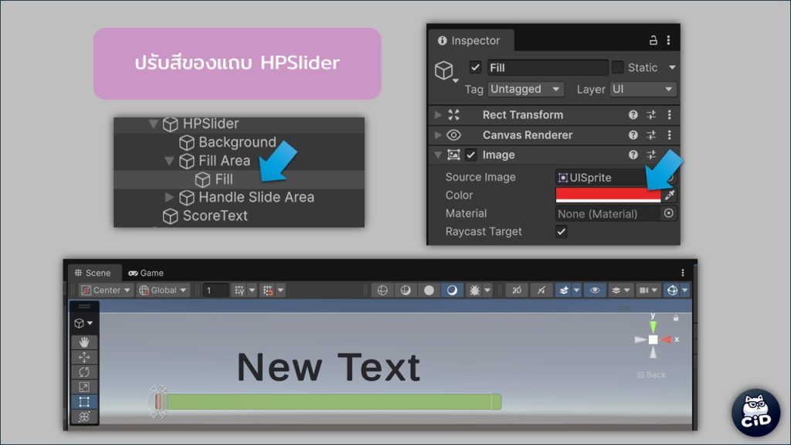This screenshot has height=445, width=791.
Task: Select the Hand tool in scene toolbar
Action: click(x=84, y=342)
